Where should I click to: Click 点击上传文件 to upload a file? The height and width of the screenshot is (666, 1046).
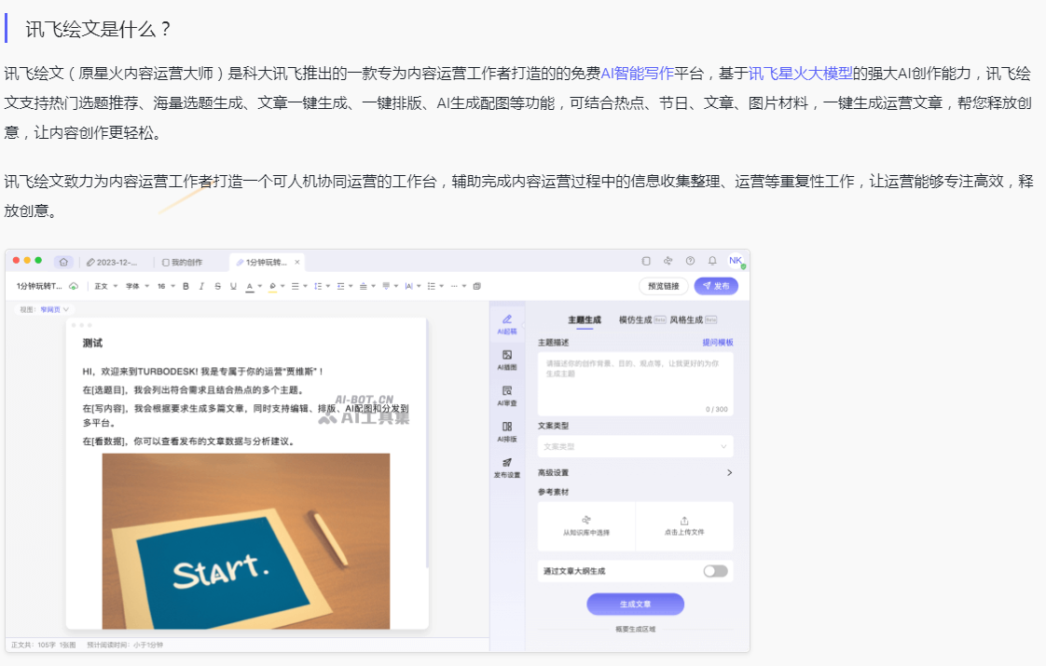click(684, 526)
